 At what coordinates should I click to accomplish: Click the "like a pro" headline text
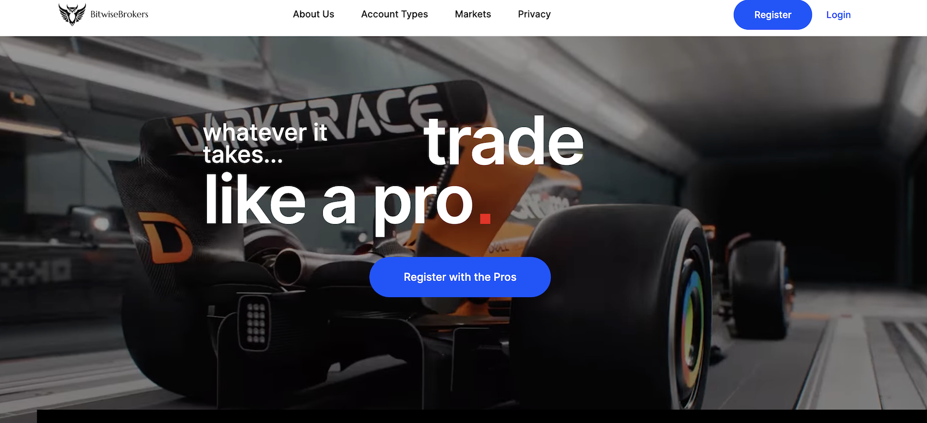340,202
